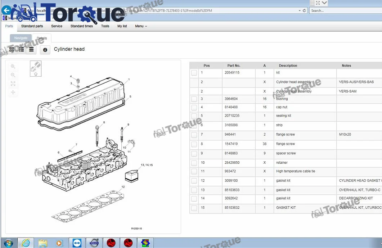Open the second red circular taskbar icon

coord(128,243)
